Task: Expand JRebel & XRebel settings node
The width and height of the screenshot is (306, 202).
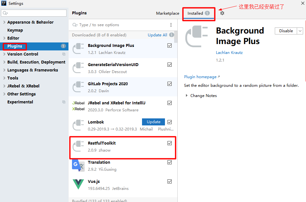Action: click(4, 86)
